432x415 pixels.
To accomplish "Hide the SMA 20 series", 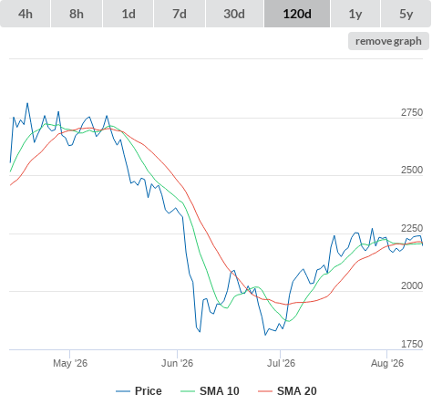I will pos(297,391).
